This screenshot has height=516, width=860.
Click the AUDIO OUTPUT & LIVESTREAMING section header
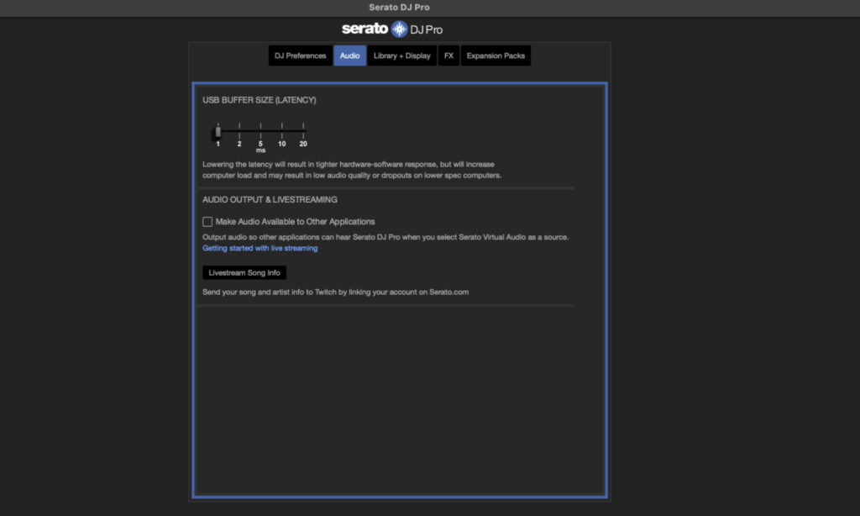tap(269, 199)
